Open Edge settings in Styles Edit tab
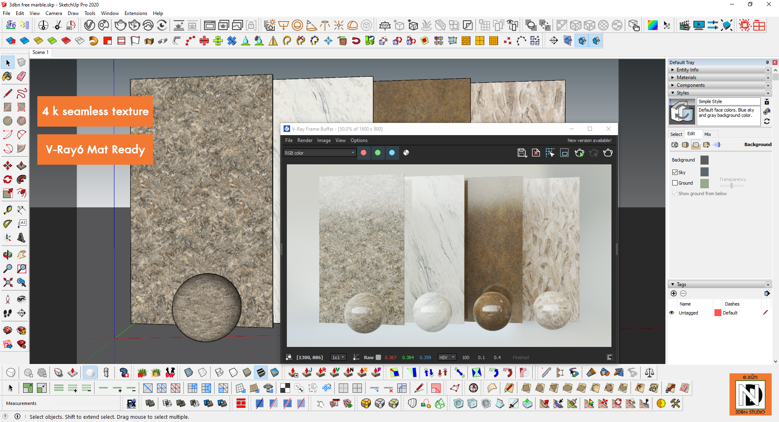The width and height of the screenshot is (779, 422). tap(675, 145)
